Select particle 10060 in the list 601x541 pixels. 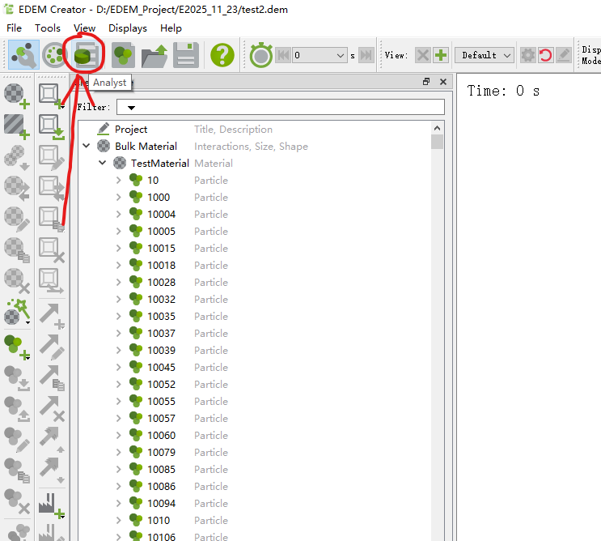[161, 436]
